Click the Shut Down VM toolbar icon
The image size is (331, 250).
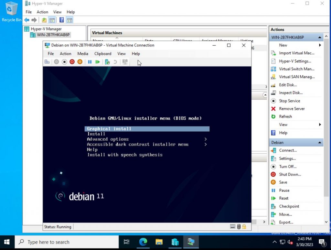(x=72, y=62)
